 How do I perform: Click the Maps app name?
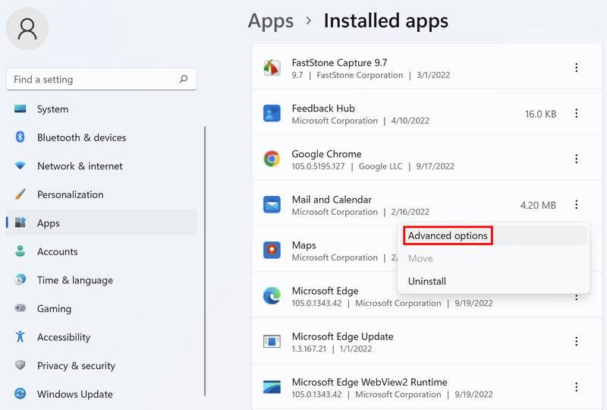(304, 245)
